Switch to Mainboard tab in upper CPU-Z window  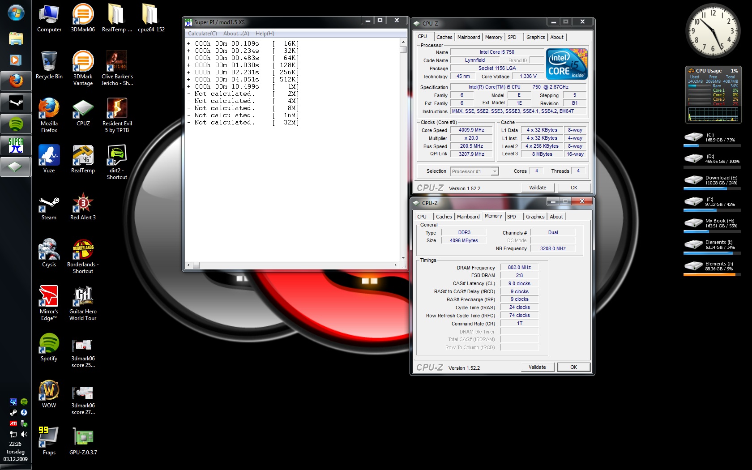tap(469, 37)
